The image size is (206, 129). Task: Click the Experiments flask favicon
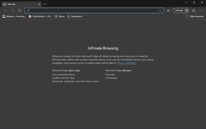pos(68,16)
